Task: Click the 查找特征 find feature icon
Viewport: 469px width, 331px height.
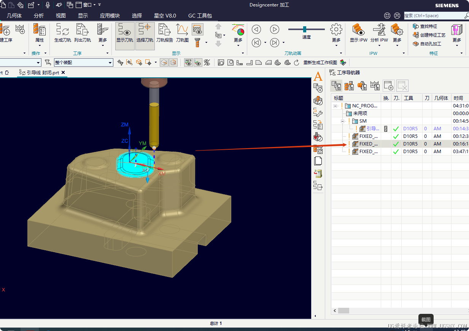Action: click(425, 26)
